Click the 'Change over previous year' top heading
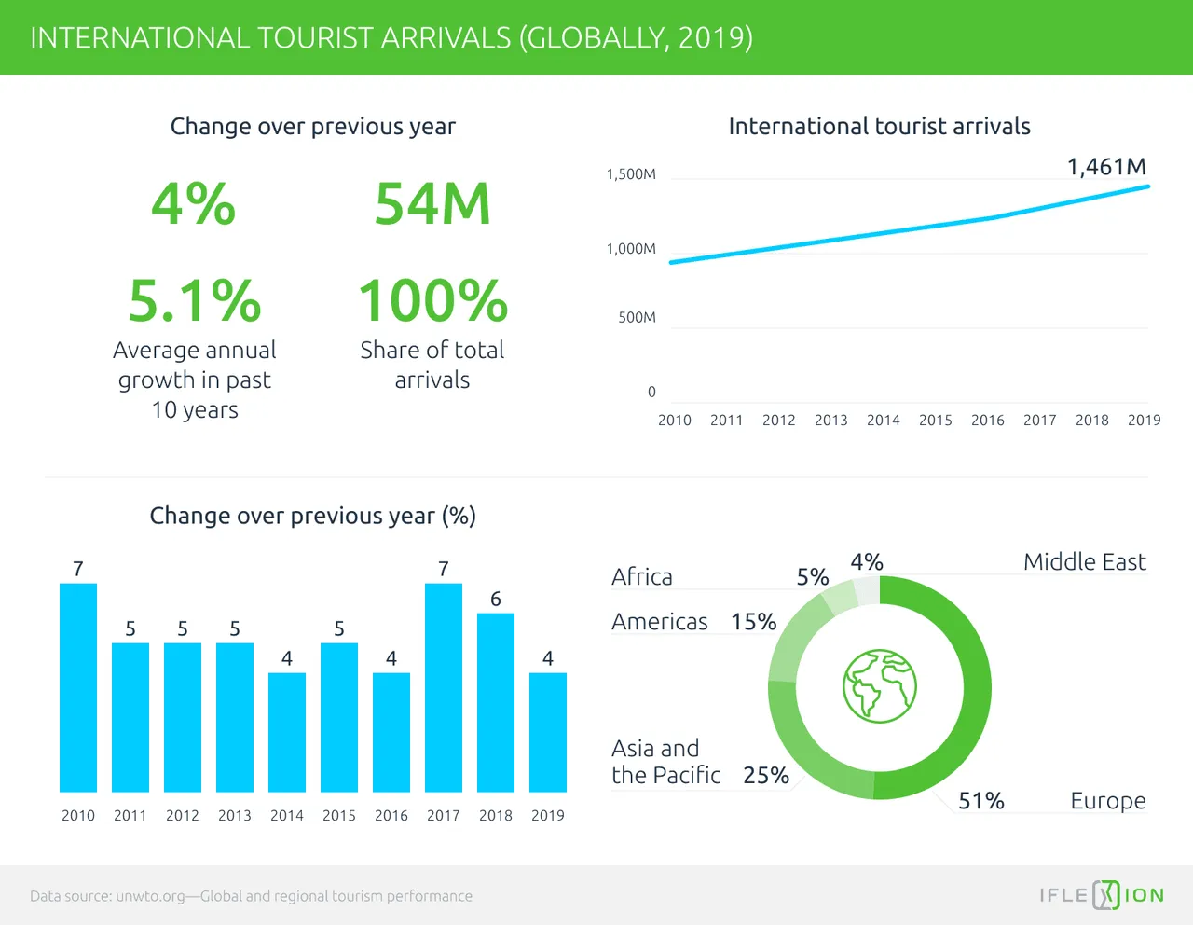The height and width of the screenshot is (925, 1193). tap(313, 126)
